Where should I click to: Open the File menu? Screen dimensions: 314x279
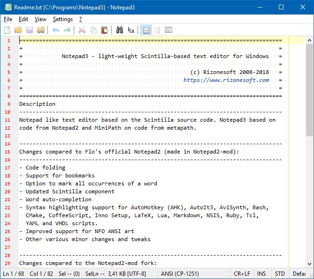(8, 19)
